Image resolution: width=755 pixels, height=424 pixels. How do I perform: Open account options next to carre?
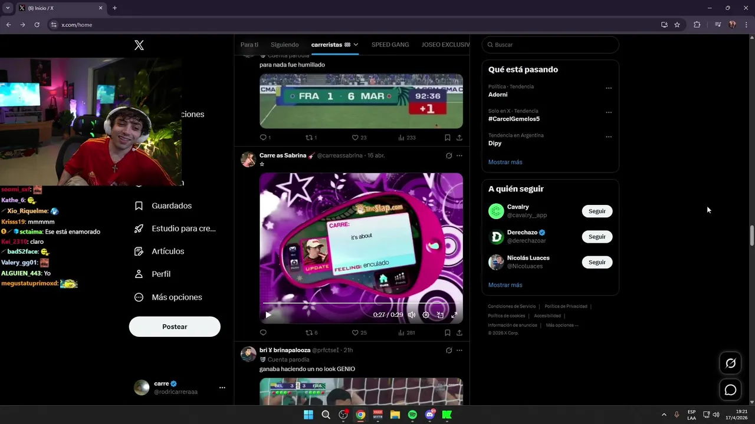[222, 387]
